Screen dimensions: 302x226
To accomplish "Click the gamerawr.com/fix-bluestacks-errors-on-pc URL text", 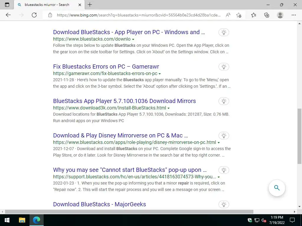I will point(105,73).
